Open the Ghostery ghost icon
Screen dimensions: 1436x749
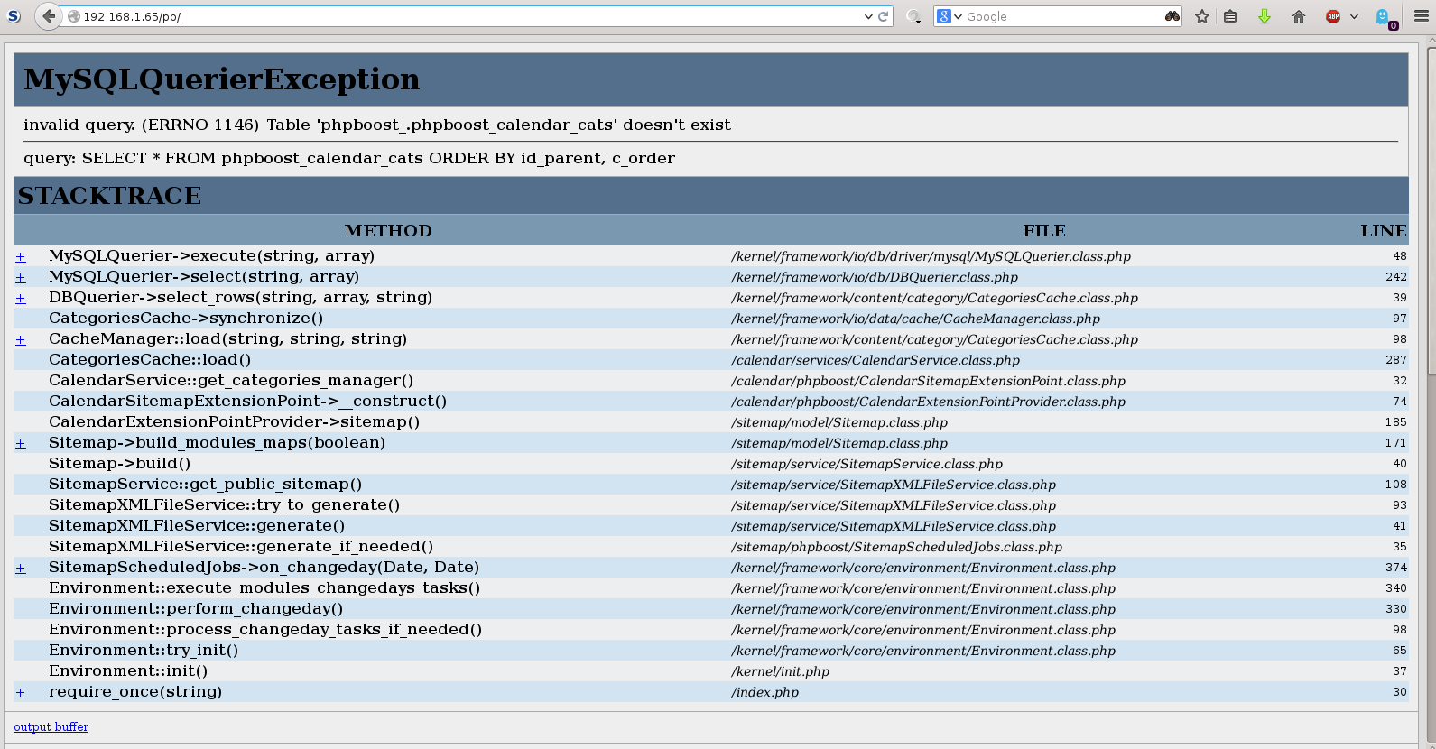[1383, 16]
